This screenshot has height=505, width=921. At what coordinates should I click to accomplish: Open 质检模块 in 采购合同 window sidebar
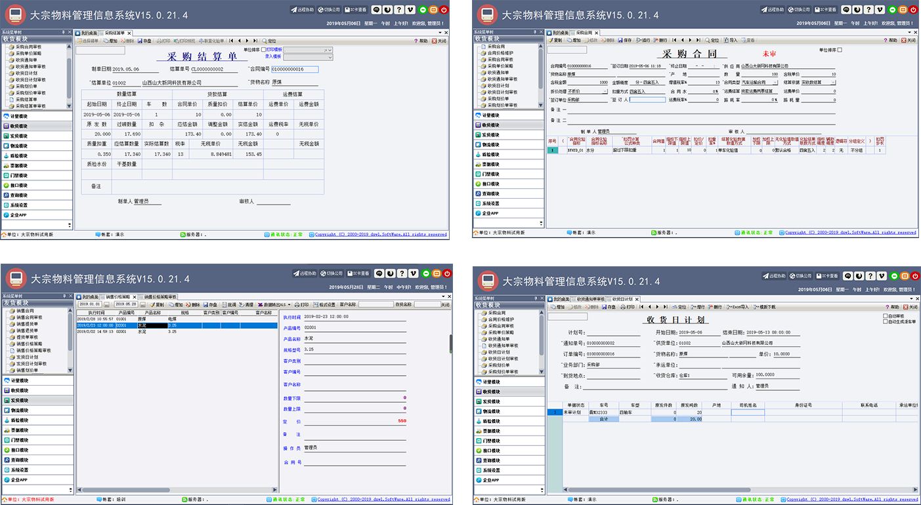click(x=509, y=155)
